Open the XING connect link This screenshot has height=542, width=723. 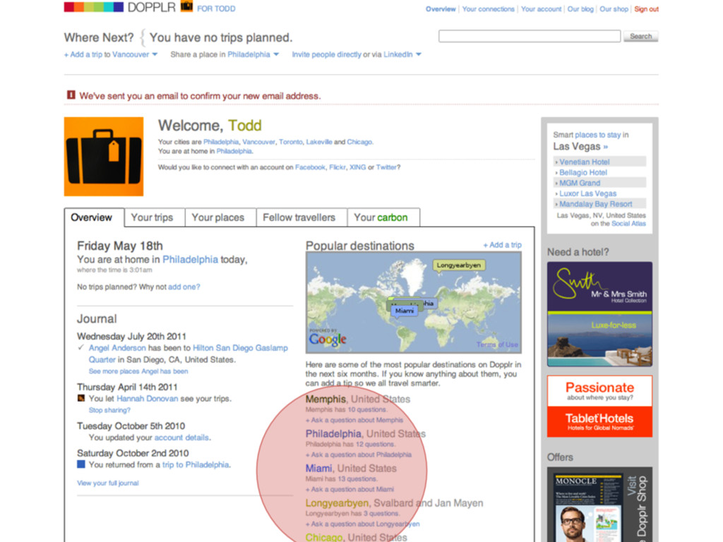[357, 167]
